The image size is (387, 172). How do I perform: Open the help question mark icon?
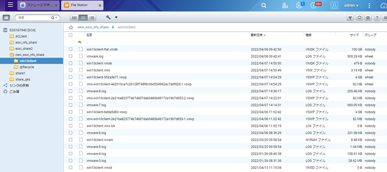tap(377, 18)
